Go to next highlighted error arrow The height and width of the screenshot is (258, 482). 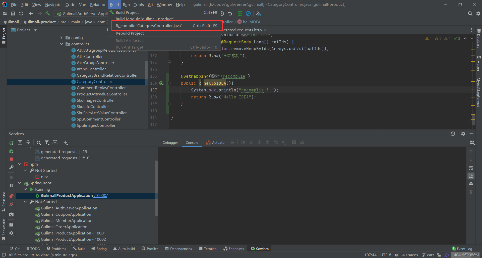point(472,38)
